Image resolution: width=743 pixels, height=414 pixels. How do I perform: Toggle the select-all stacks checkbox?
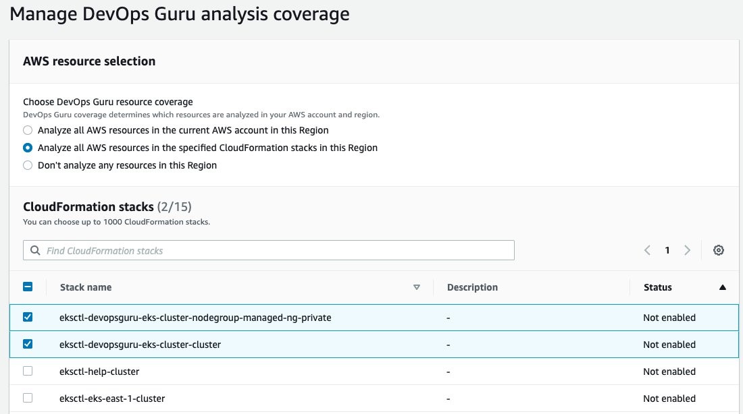[28, 287]
